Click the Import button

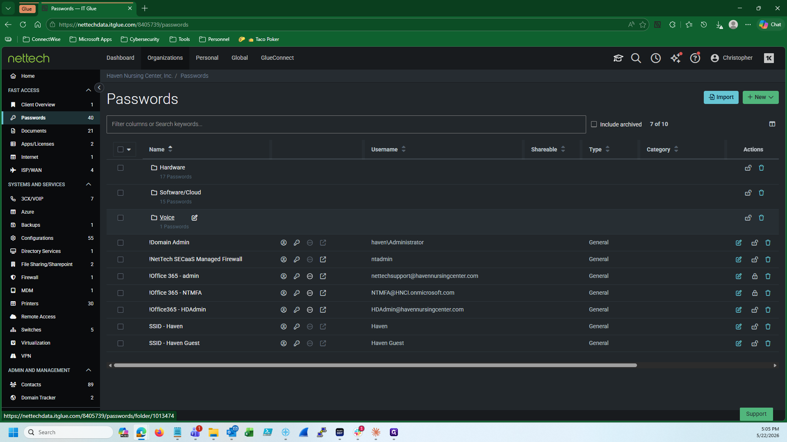tap(721, 97)
